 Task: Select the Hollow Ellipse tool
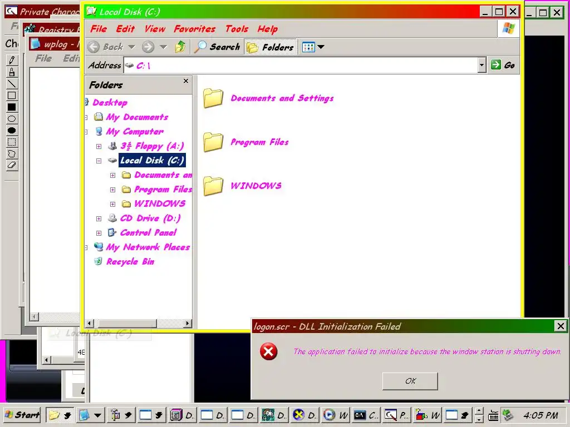[x=12, y=119]
